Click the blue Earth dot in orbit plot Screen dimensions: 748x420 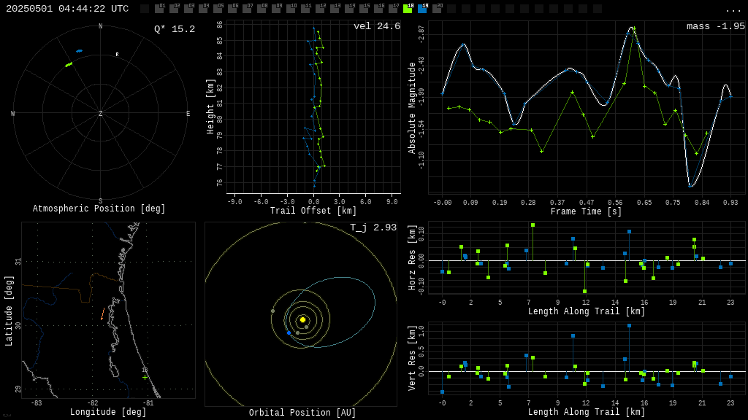(289, 332)
